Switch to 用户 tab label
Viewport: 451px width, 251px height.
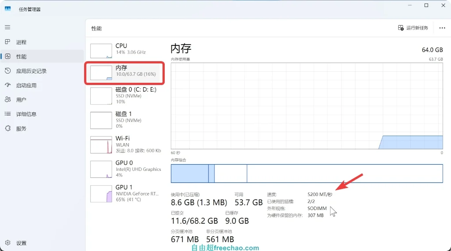pos(21,100)
